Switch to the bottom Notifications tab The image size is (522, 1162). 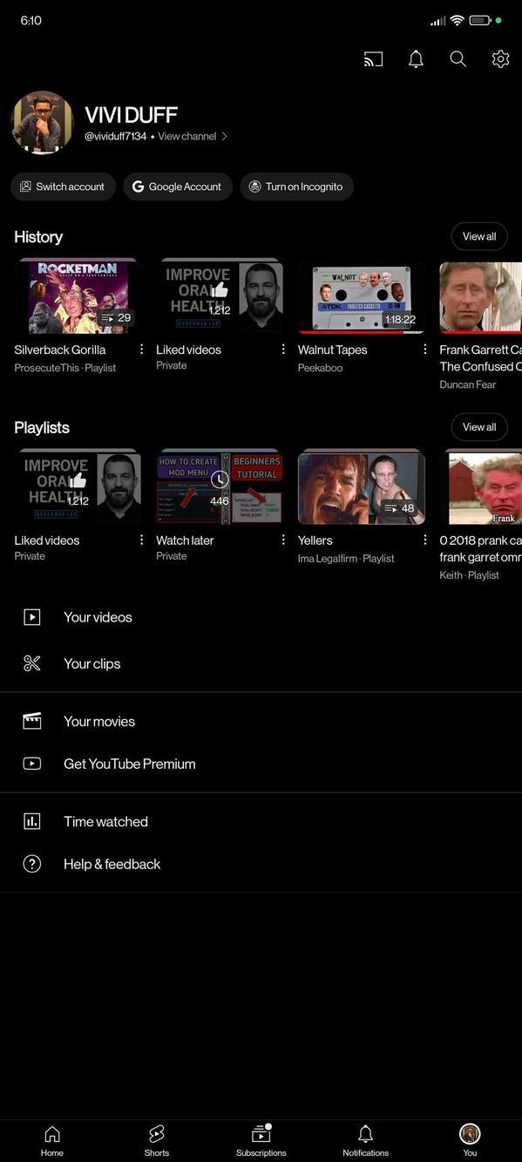(x=366, y=1140)
